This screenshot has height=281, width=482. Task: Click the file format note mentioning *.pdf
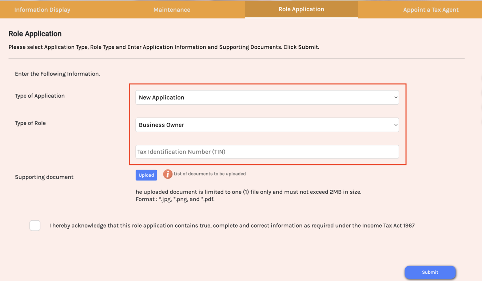175,199
